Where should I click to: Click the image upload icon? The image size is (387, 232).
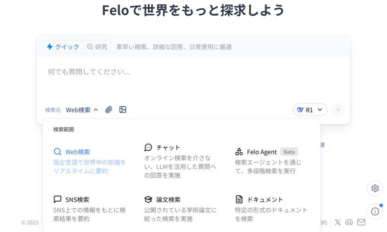122,110
